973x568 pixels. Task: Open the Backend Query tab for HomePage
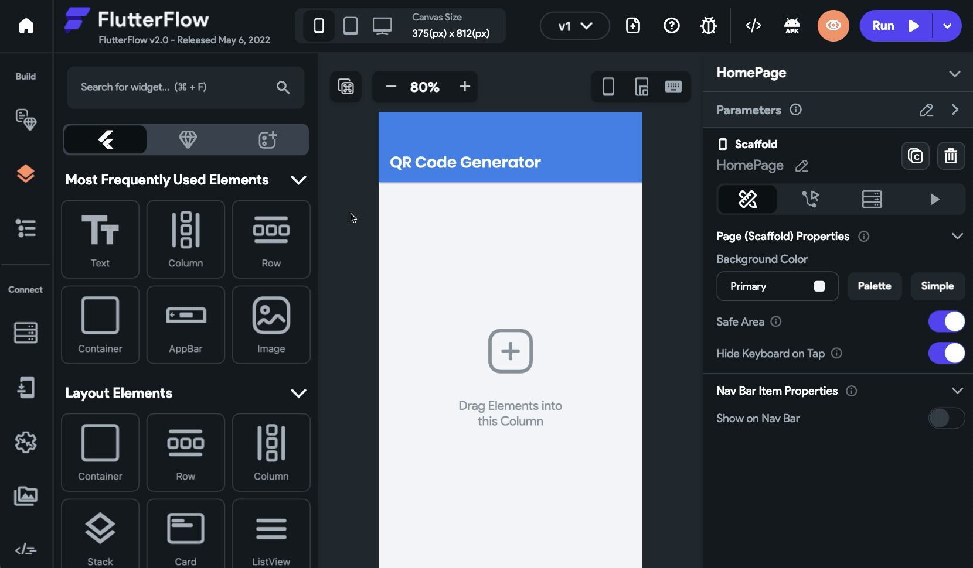[872, 199]
